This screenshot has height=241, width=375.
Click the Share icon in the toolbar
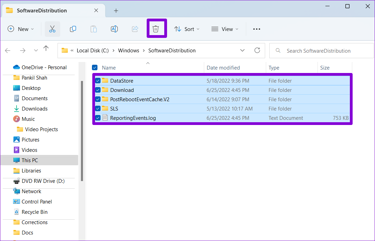135,29
